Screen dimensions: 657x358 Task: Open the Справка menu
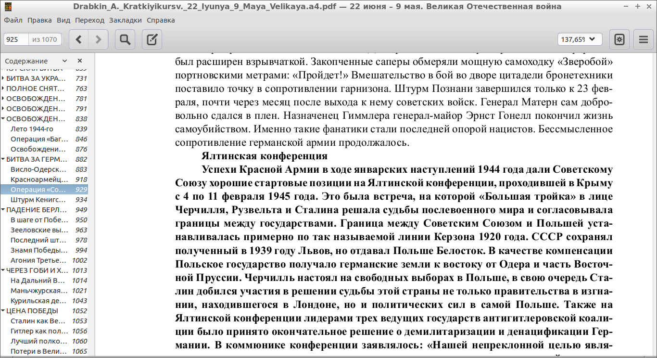click(x=161, y=20)
